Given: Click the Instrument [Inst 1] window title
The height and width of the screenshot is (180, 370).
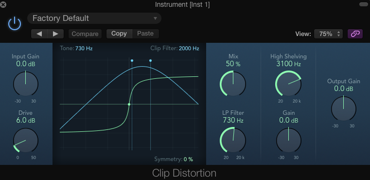Looking at the screenshot, I should [182, 4].
